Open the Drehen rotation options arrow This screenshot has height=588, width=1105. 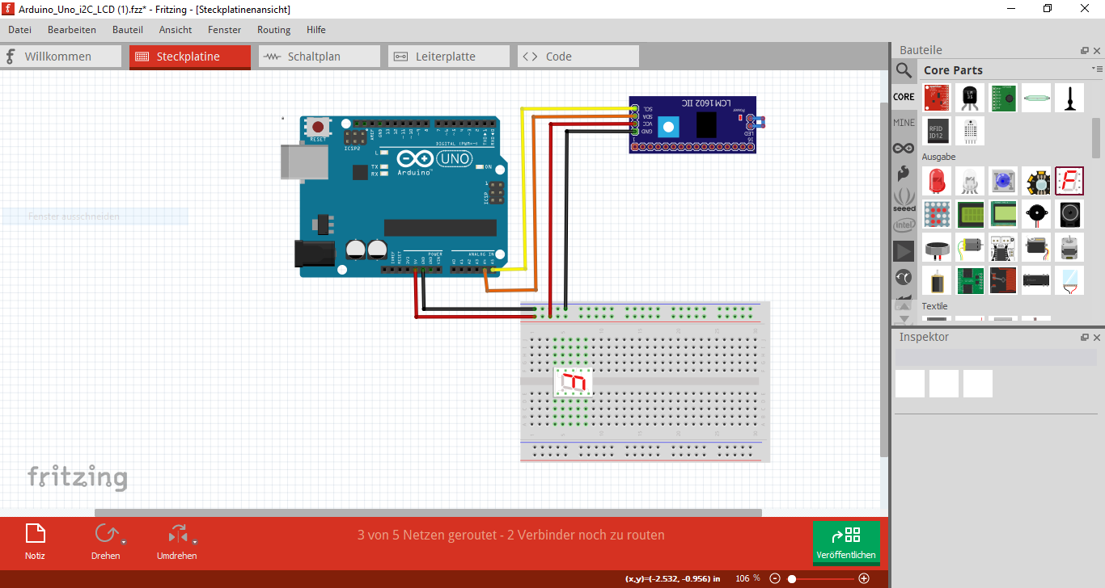click(124, 542)
